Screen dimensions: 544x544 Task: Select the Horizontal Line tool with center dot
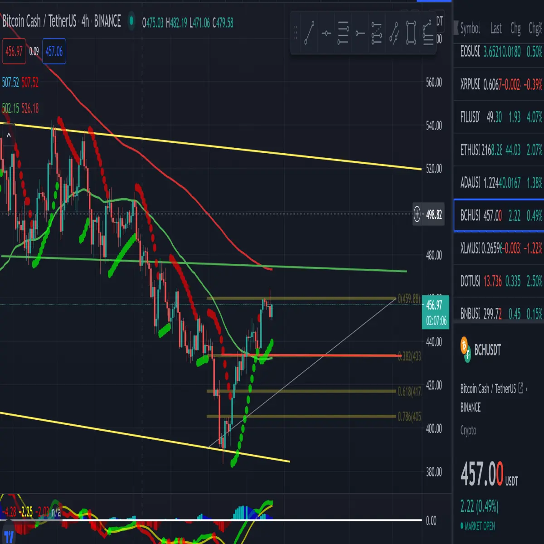[x=326, y=33]
